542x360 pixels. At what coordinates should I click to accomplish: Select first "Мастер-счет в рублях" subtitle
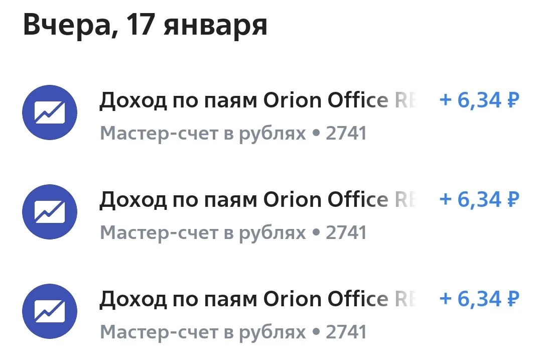(x=203, y=134)
